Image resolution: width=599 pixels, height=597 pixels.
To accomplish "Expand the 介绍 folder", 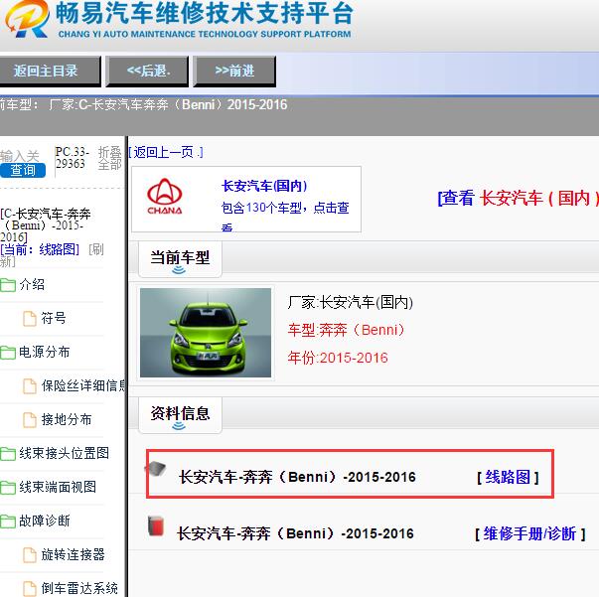I will click(x=32, y=284).
